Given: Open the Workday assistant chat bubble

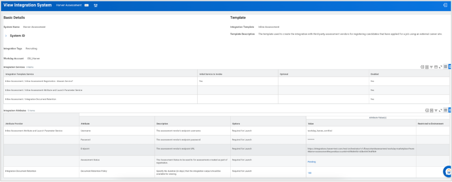Looking at the screenshot, I should [x=448, y=171].
